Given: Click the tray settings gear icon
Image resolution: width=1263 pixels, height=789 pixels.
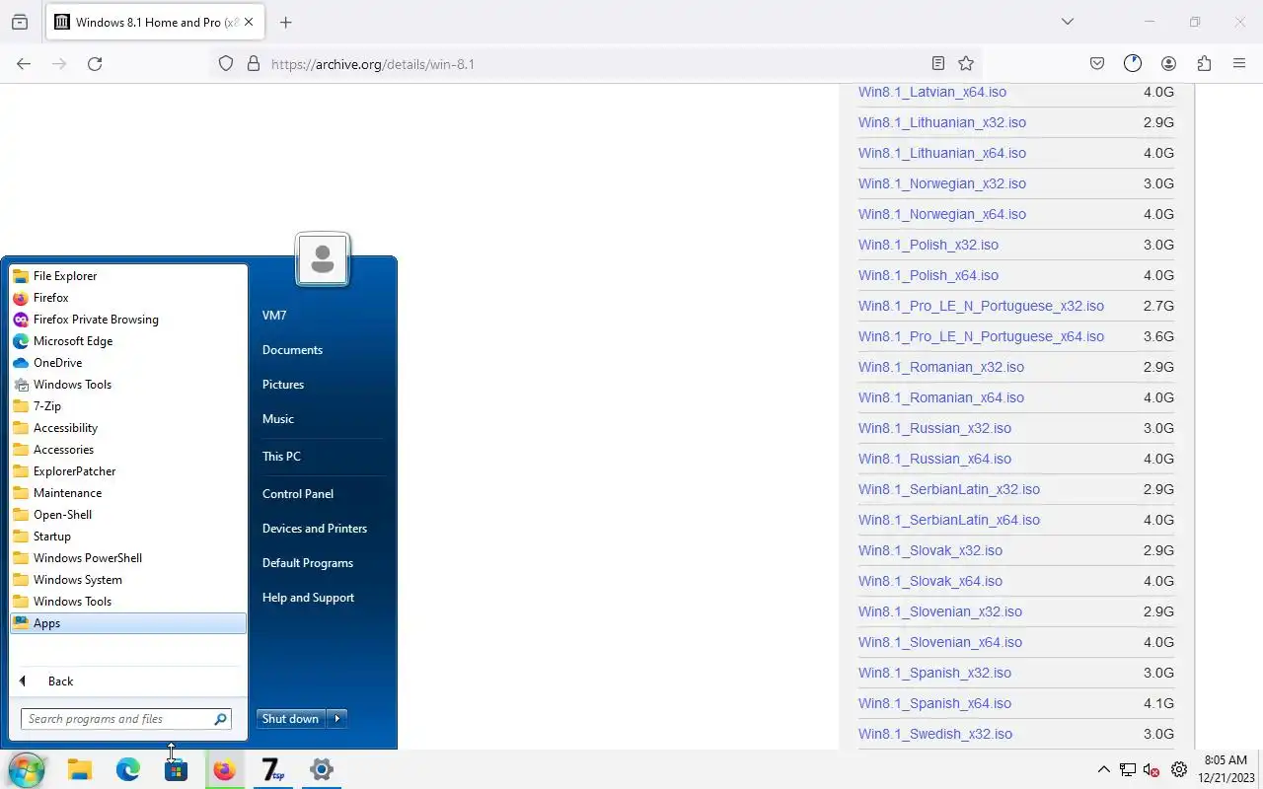Looking at the screenshot, I should pyautogui.click(x=1179, y=770).
